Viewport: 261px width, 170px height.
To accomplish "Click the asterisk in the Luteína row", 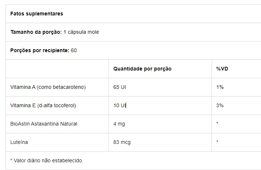I will pos(217,142).
